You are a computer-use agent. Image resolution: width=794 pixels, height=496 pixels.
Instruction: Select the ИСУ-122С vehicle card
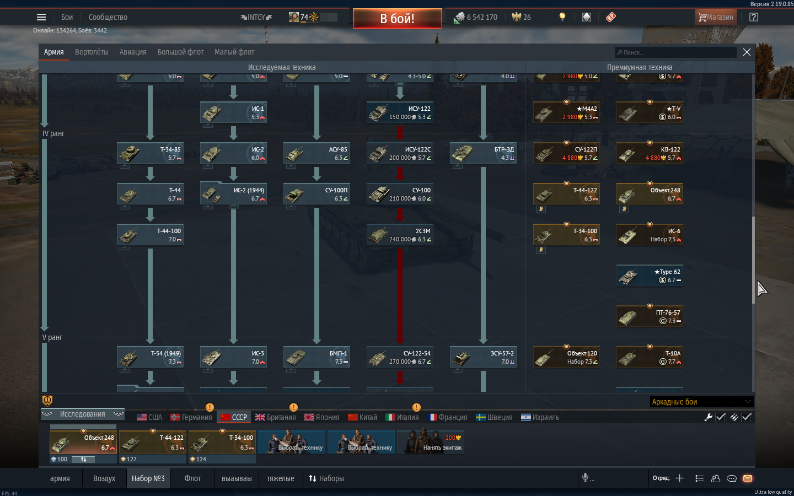tap(400, 153)
